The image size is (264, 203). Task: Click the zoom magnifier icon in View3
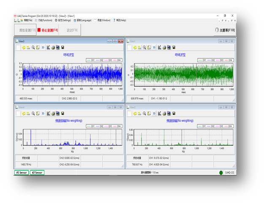pos(33,48)
